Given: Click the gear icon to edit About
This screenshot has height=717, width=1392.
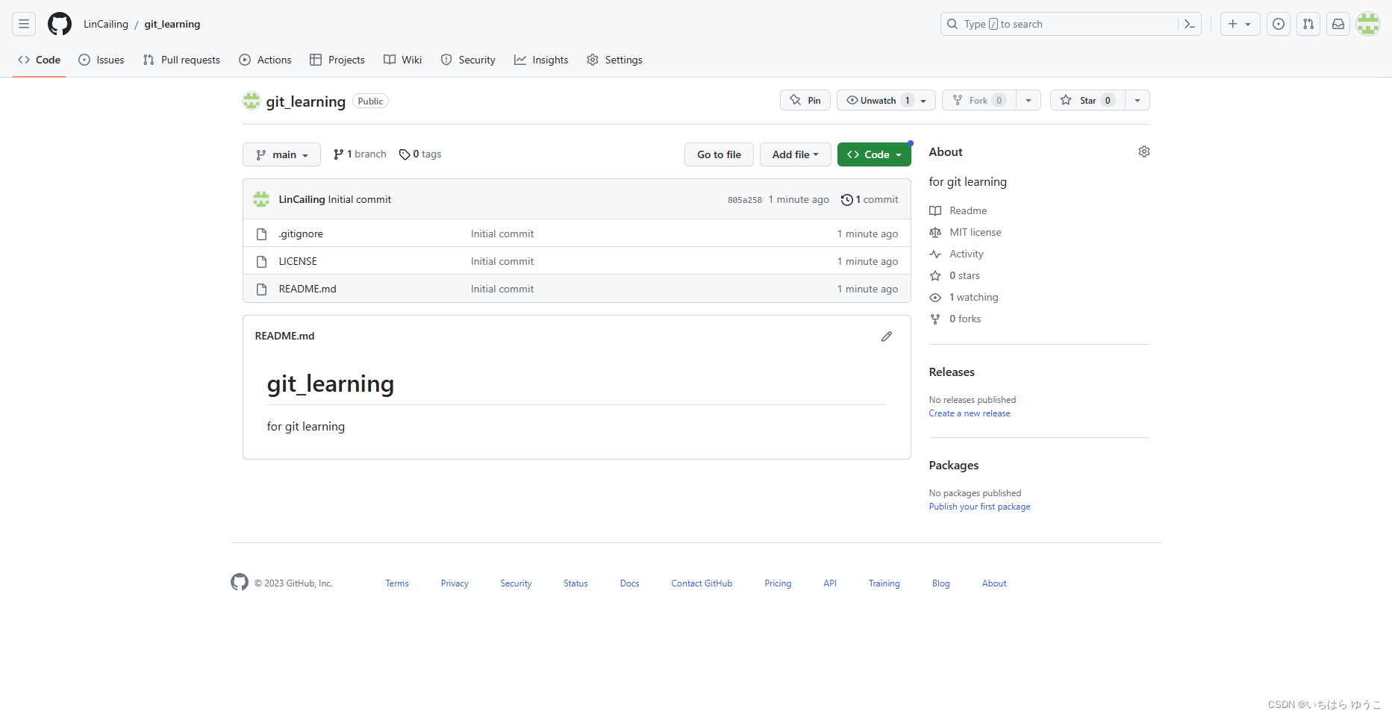Looking at the screenshot, I should coord(1144,151).
